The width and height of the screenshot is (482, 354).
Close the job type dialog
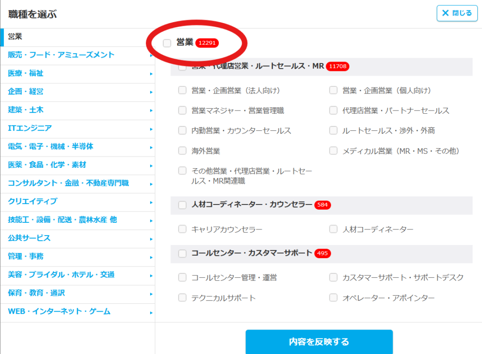[x=457, y=13]
